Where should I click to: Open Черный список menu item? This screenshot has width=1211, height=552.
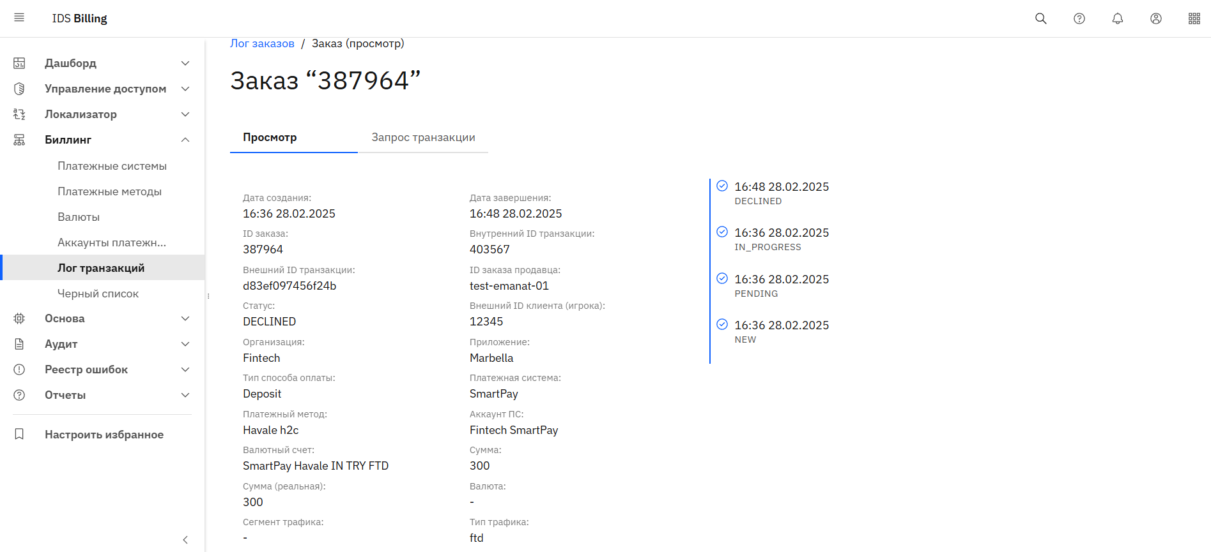click(98, 294)
